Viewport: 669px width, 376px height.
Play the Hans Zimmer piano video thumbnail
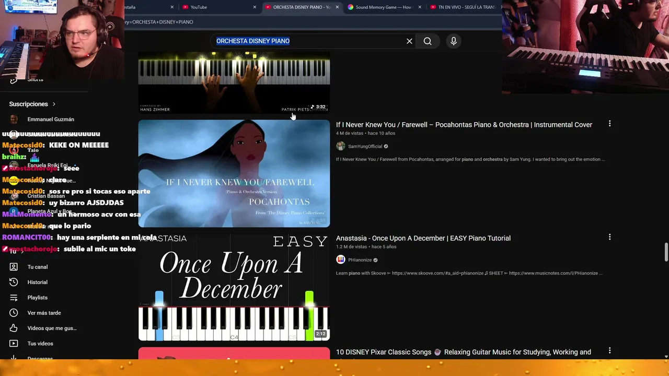coord(234,82)
